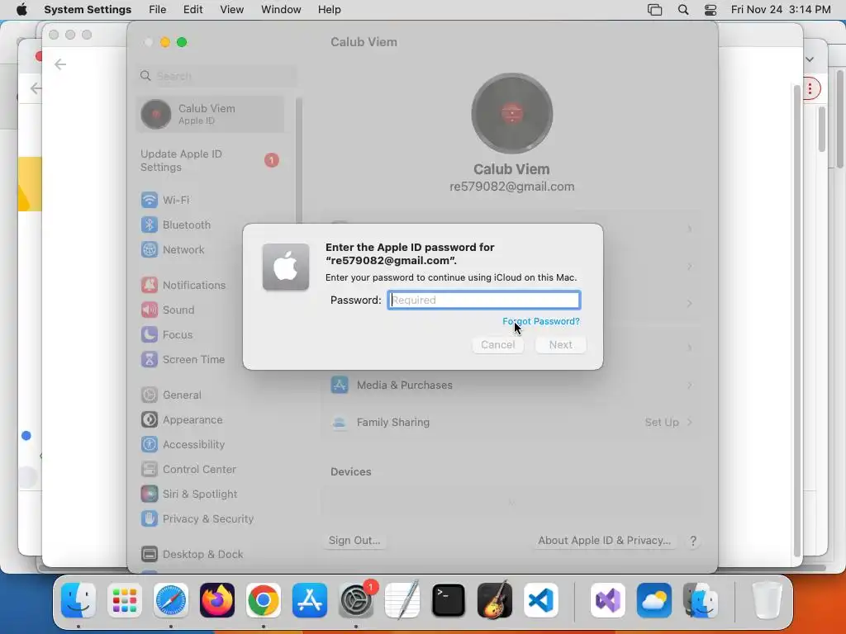Viewport: 846px width, 634px height.
Task: Open the File menu
Action: (x=158, y=10)
